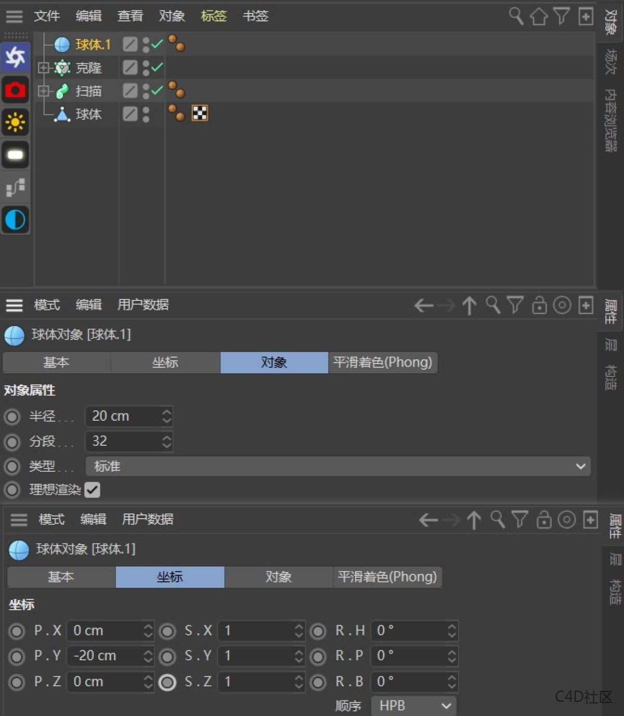This screenshot has width=624, height=716.
Task: Open the 顺序 HPB dropdown
Action: click(x=413, y=706)
